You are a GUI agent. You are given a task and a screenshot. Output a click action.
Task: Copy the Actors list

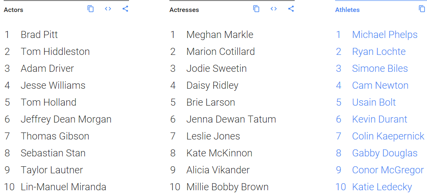(x=91, y=9)
